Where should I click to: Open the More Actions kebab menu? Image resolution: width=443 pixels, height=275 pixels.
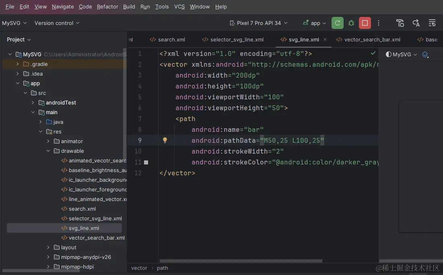379,23
